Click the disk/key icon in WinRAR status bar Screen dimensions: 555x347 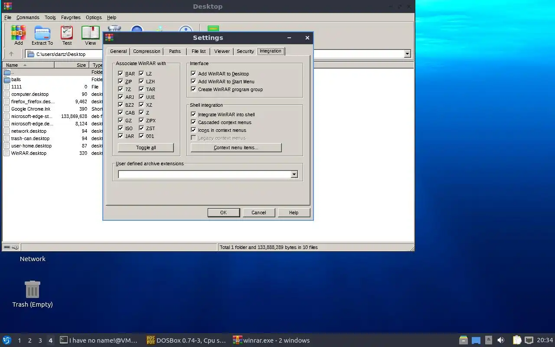pos(11,247)
